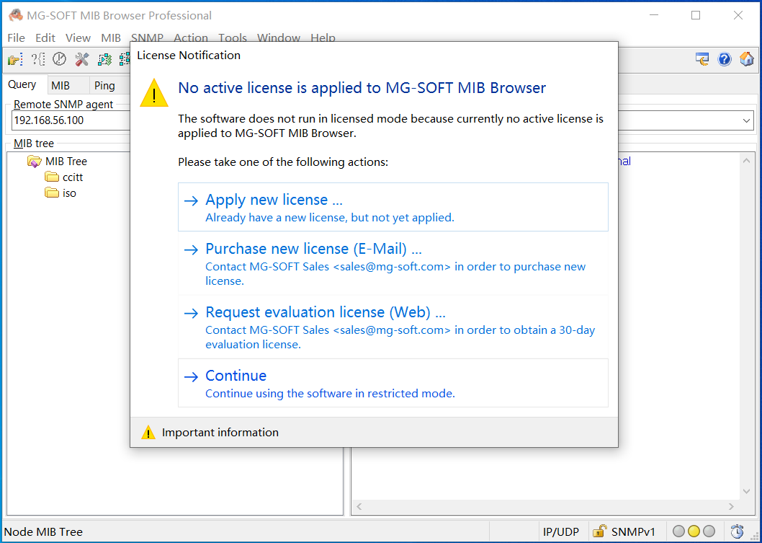762x543 pixels.
Task: Select Request evaluation license (Web)
Action: click(326, 312)
